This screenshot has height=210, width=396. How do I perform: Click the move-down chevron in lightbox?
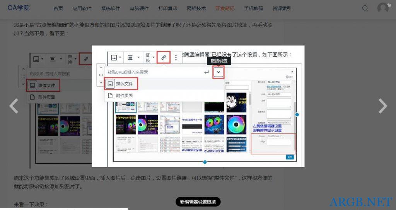click(x=101, y=82)
